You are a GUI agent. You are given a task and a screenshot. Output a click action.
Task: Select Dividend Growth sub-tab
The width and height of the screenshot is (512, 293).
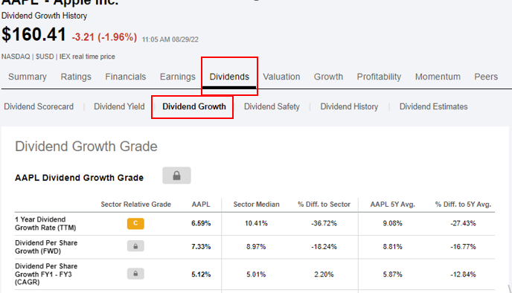(x=194, y=106)
